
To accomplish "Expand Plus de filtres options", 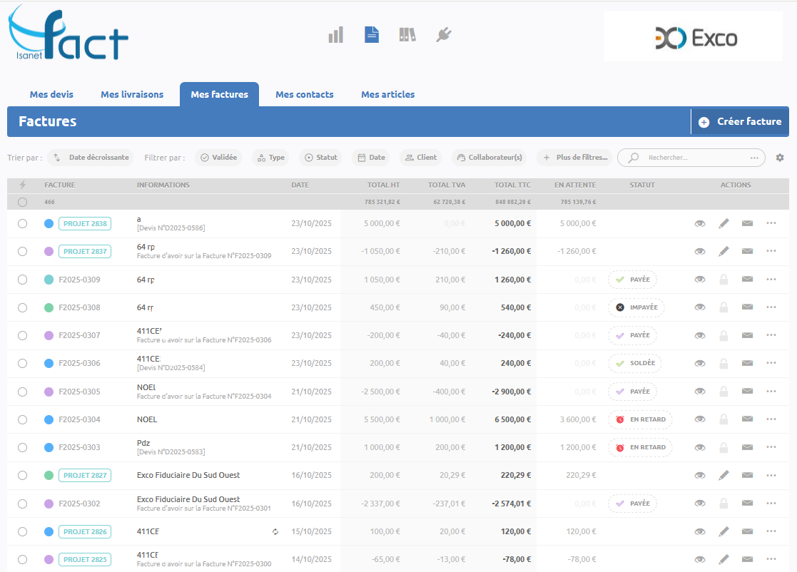I will pos(575,158).
